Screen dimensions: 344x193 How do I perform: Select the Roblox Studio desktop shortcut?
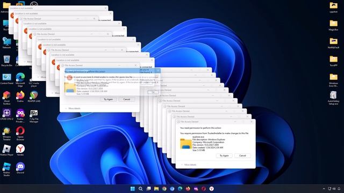pos(6,170)
